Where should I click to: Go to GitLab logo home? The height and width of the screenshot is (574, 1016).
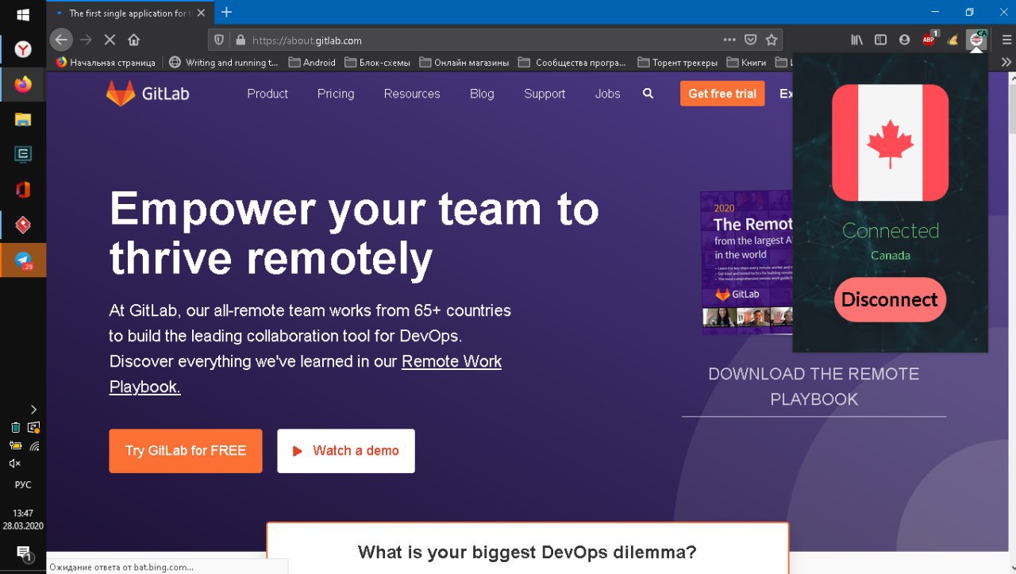click(148, 94)
